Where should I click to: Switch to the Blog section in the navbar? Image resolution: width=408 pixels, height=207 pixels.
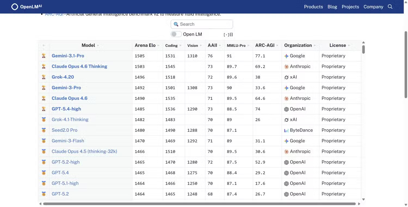tap(332, 7)
